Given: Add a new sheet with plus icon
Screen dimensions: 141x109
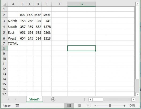Looking at the screenshot, I should (53, 99).
